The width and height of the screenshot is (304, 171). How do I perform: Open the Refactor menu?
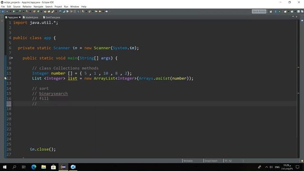point(27,7)
